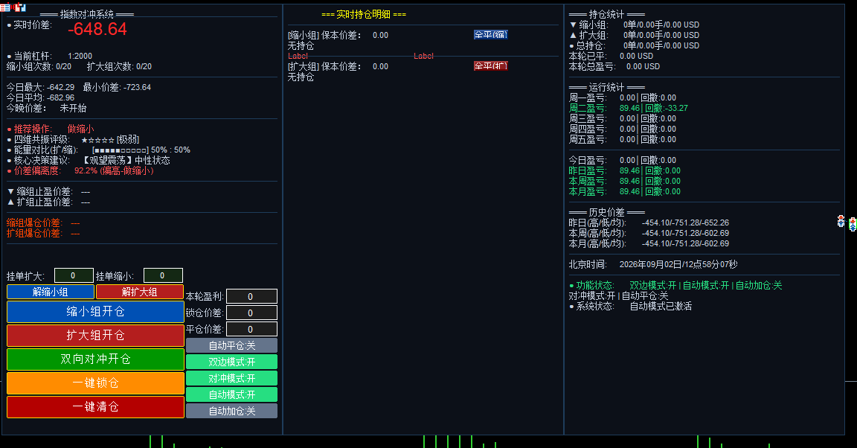Focus the 本轮盈利 input field
Screen dimensions: 857x448
(251, 296)
